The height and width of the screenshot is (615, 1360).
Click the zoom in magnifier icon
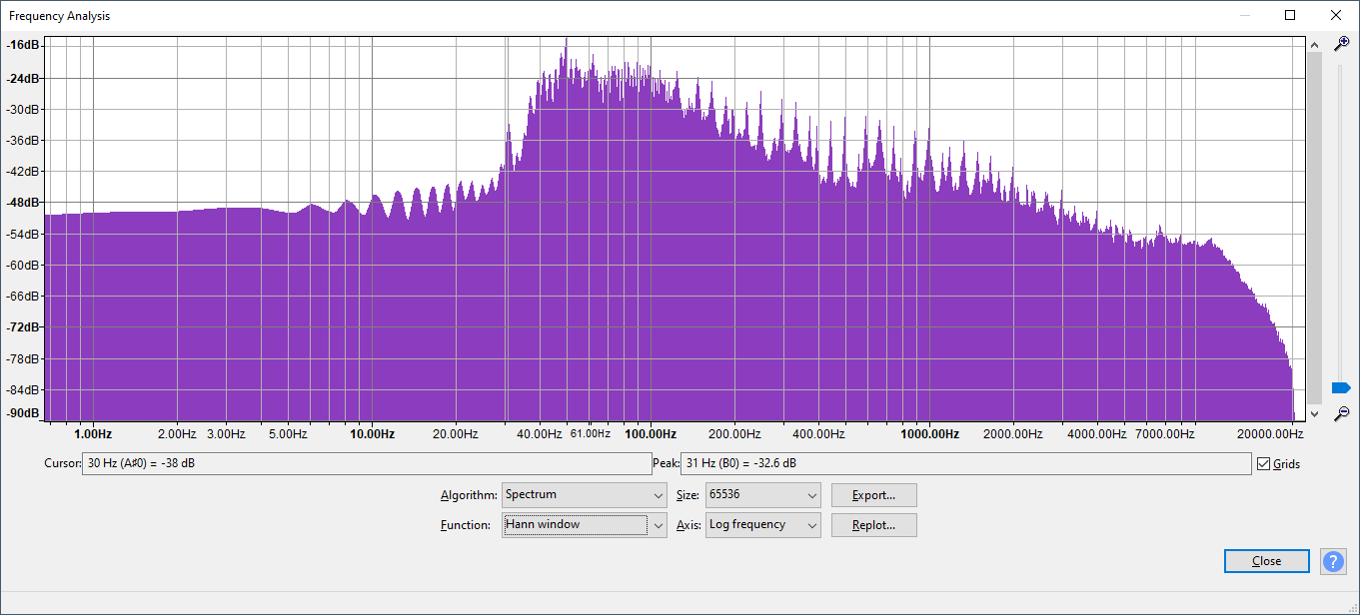tap(1342, 44)
